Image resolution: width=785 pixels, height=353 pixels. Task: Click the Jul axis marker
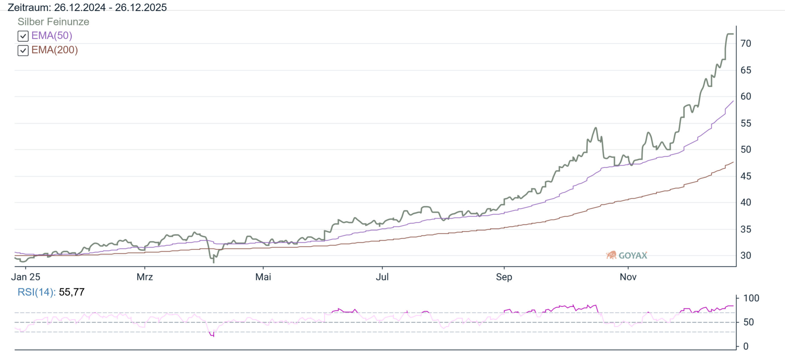point(382,277)
